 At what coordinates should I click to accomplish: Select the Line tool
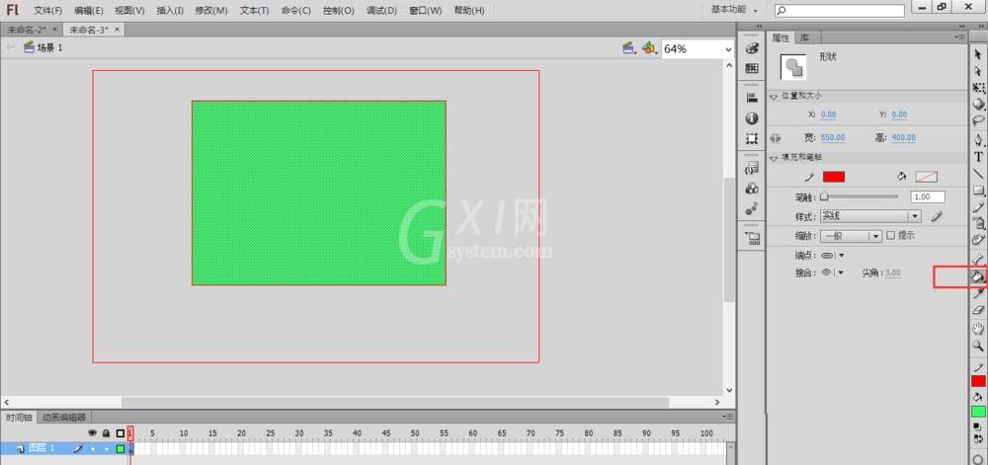tap(978, 174)
